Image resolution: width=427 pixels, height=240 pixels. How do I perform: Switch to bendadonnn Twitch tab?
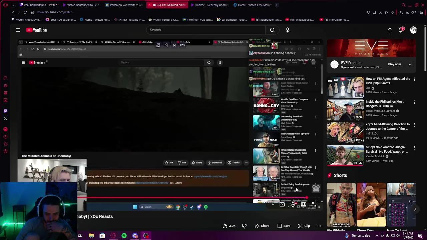(x=39, y=5)
